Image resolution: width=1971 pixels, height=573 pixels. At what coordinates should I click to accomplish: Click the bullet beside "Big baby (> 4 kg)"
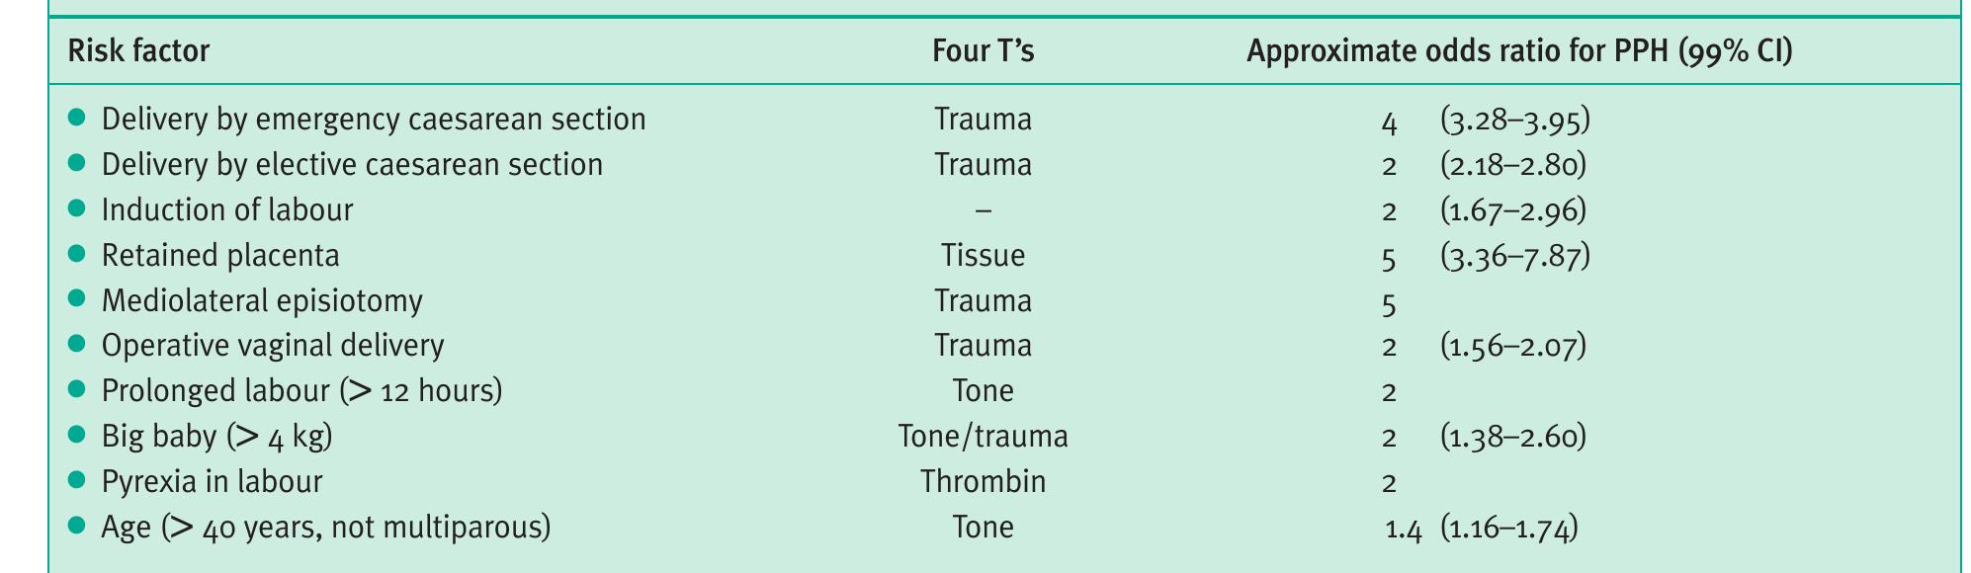tap(77, 436)
